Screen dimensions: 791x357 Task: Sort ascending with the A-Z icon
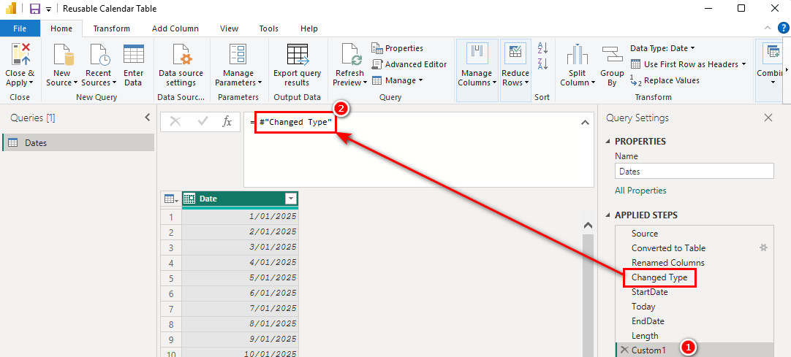point(542,48)
